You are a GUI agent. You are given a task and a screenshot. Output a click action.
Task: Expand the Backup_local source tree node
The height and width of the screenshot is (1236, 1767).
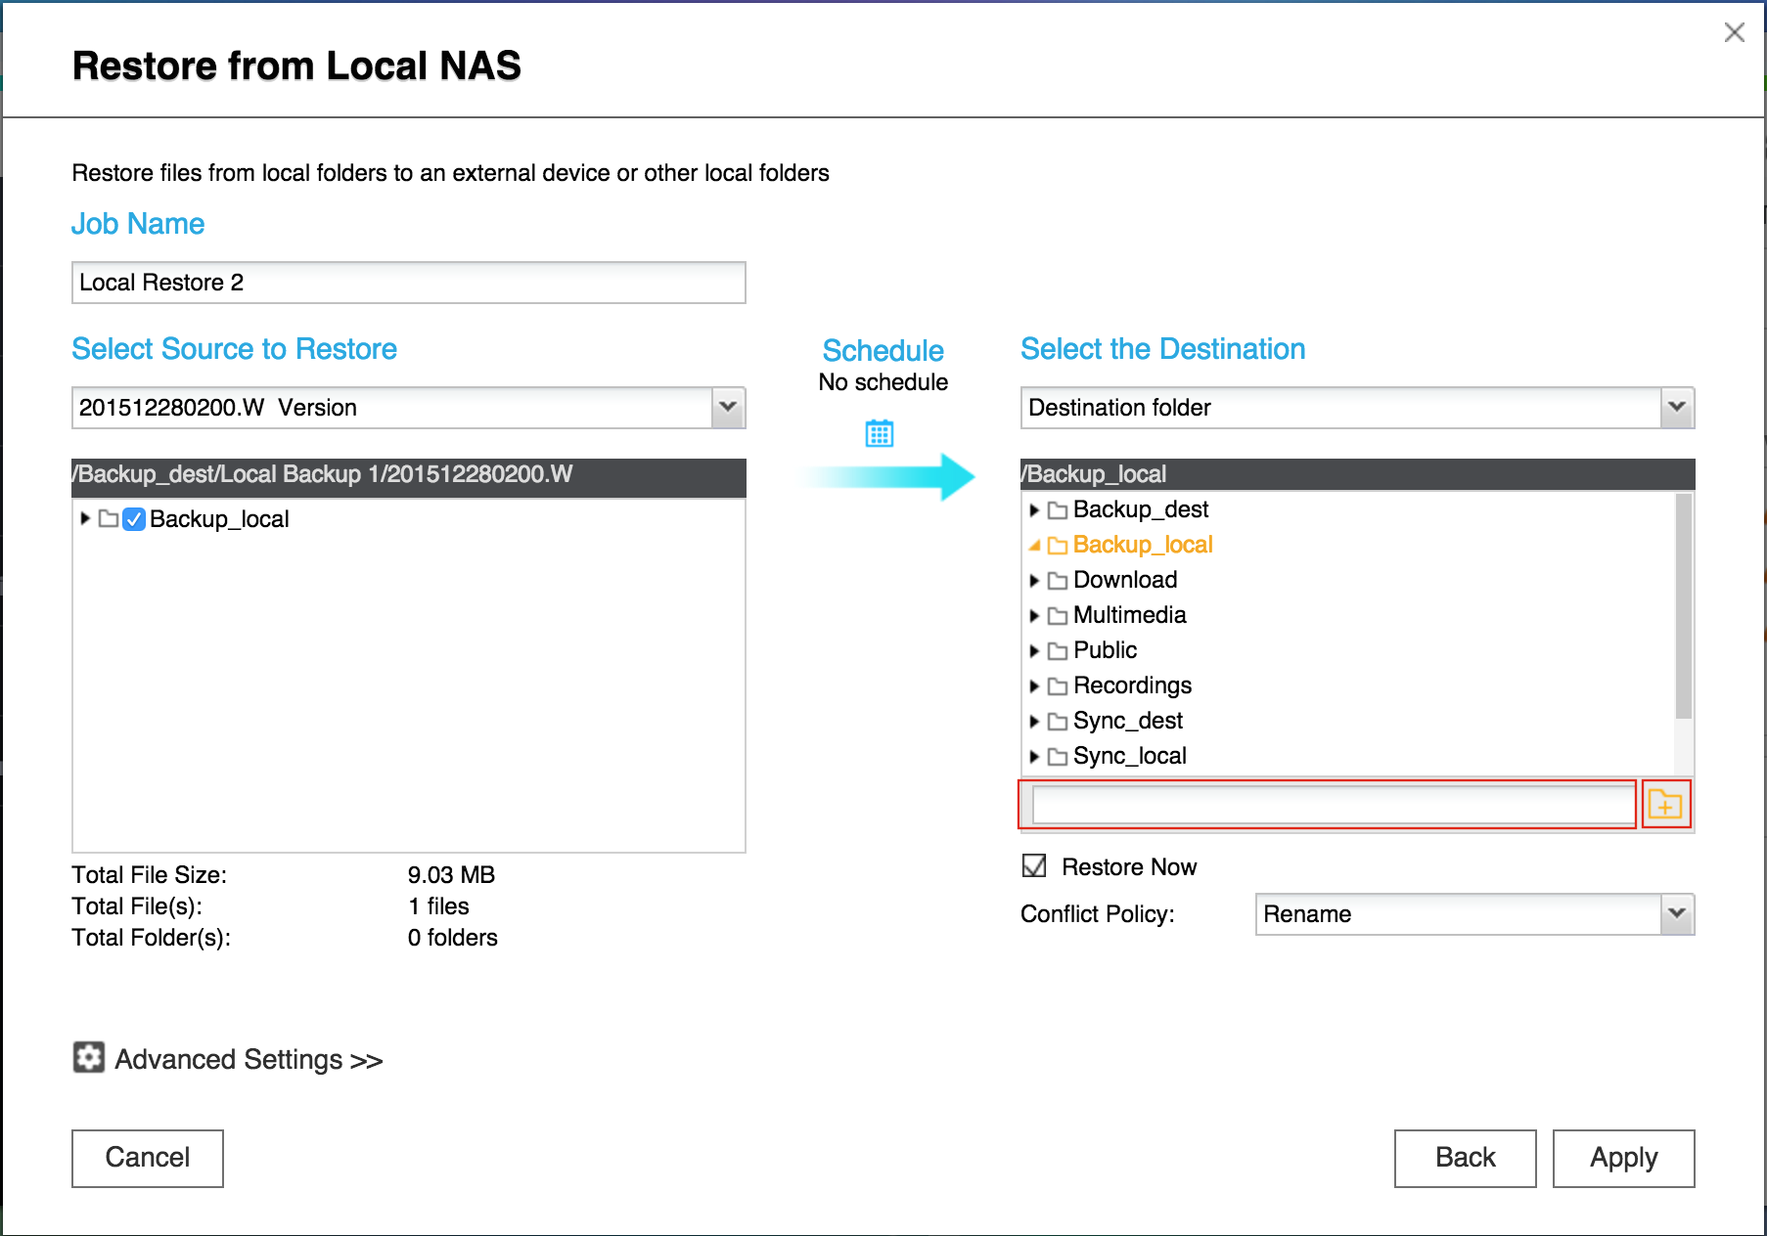tap(85, 519)
